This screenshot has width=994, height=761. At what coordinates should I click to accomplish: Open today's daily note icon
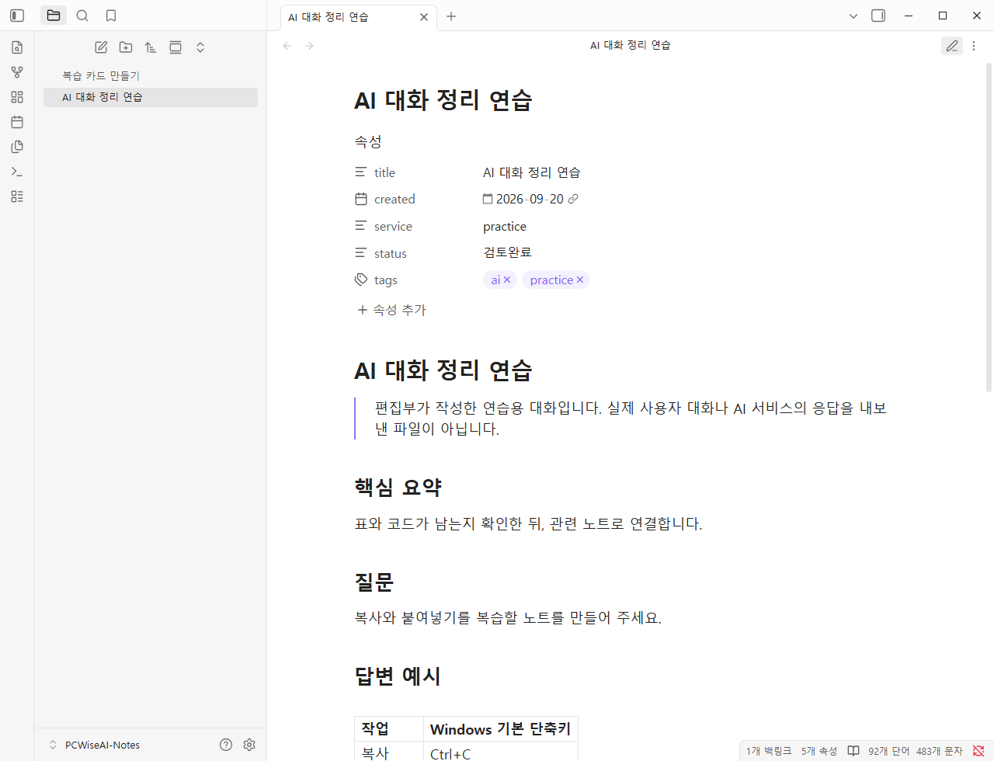(17, 122)
